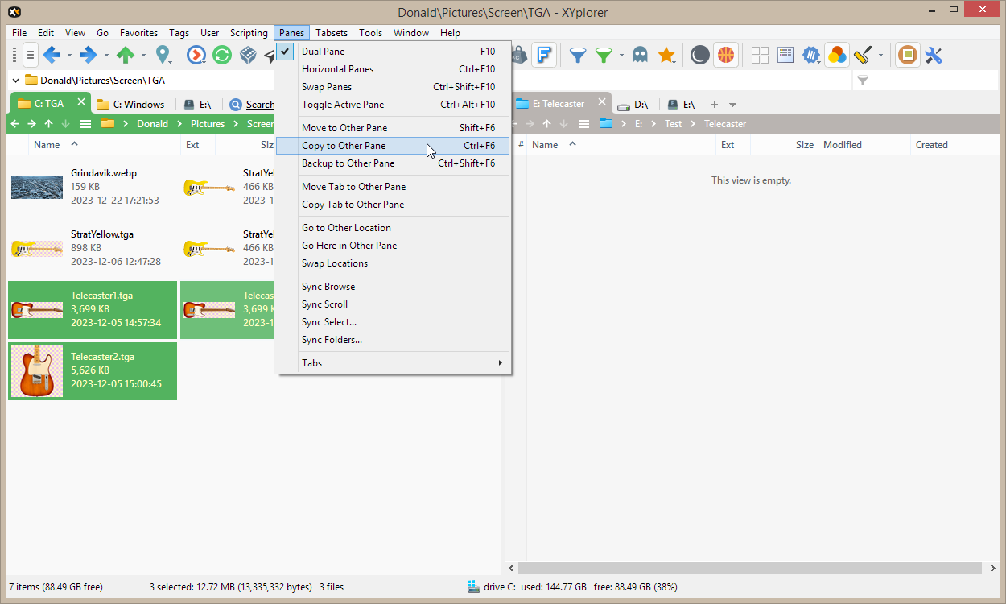Screen dimensions: 1006x604
Task: Click the blue Back arrow in the toolbar
Action: 52,55
